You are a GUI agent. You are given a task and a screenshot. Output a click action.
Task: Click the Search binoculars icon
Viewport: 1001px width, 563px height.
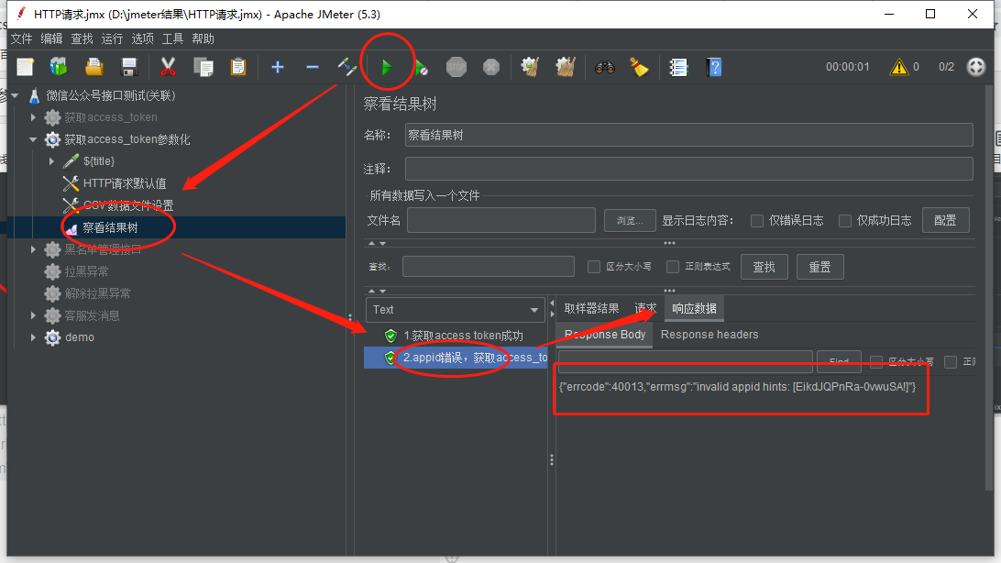click(605, 67)
